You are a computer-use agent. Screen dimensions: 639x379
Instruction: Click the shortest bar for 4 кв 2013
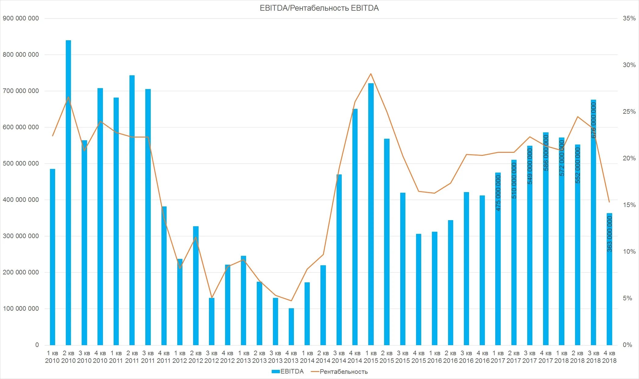coord(291,326)
